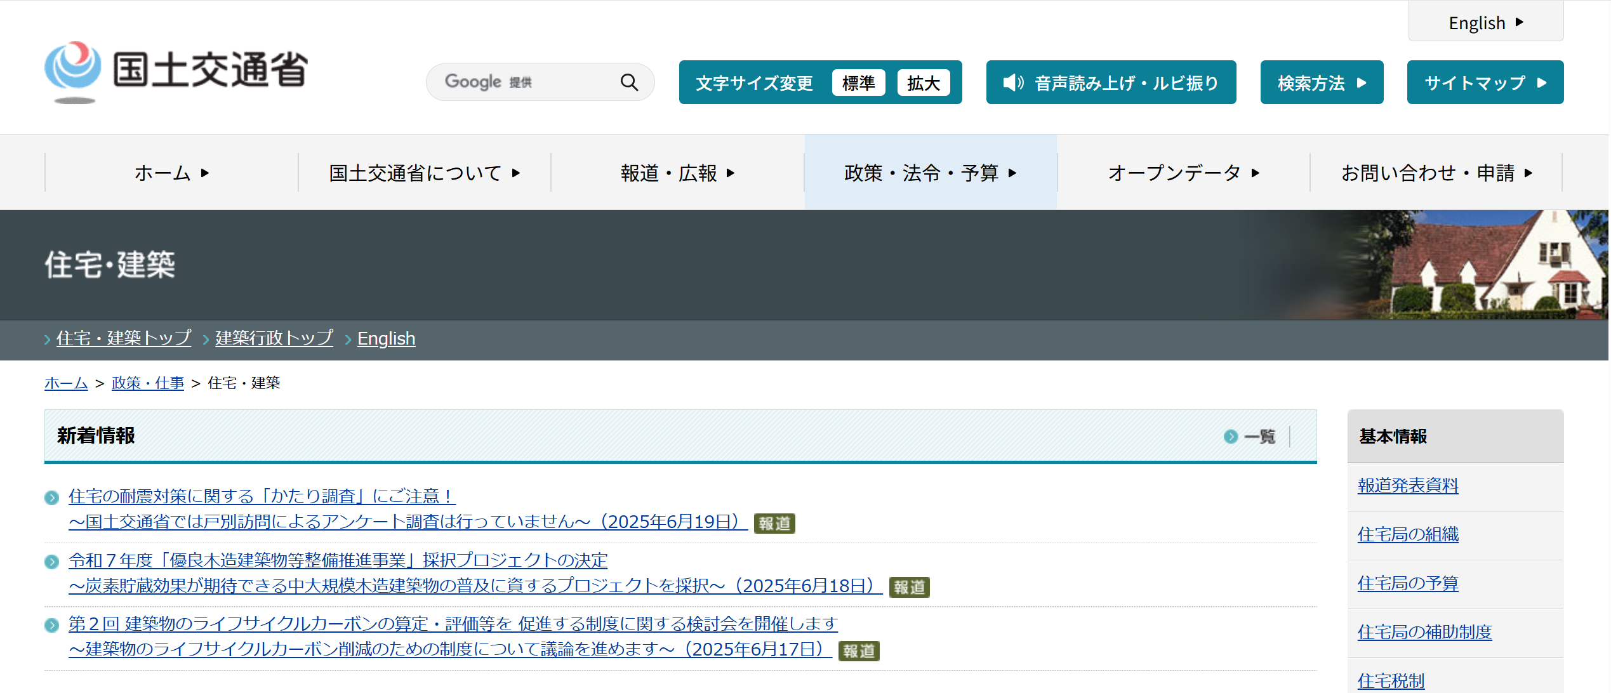This screenshot has height=693, width=1611.
Task: Open the サイトマップ button
Action: click(1485, 83)
